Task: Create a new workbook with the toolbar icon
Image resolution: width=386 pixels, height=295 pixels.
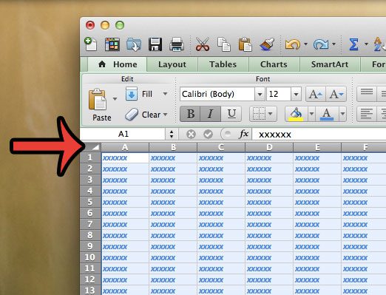Action: click(x=90, y=44)
